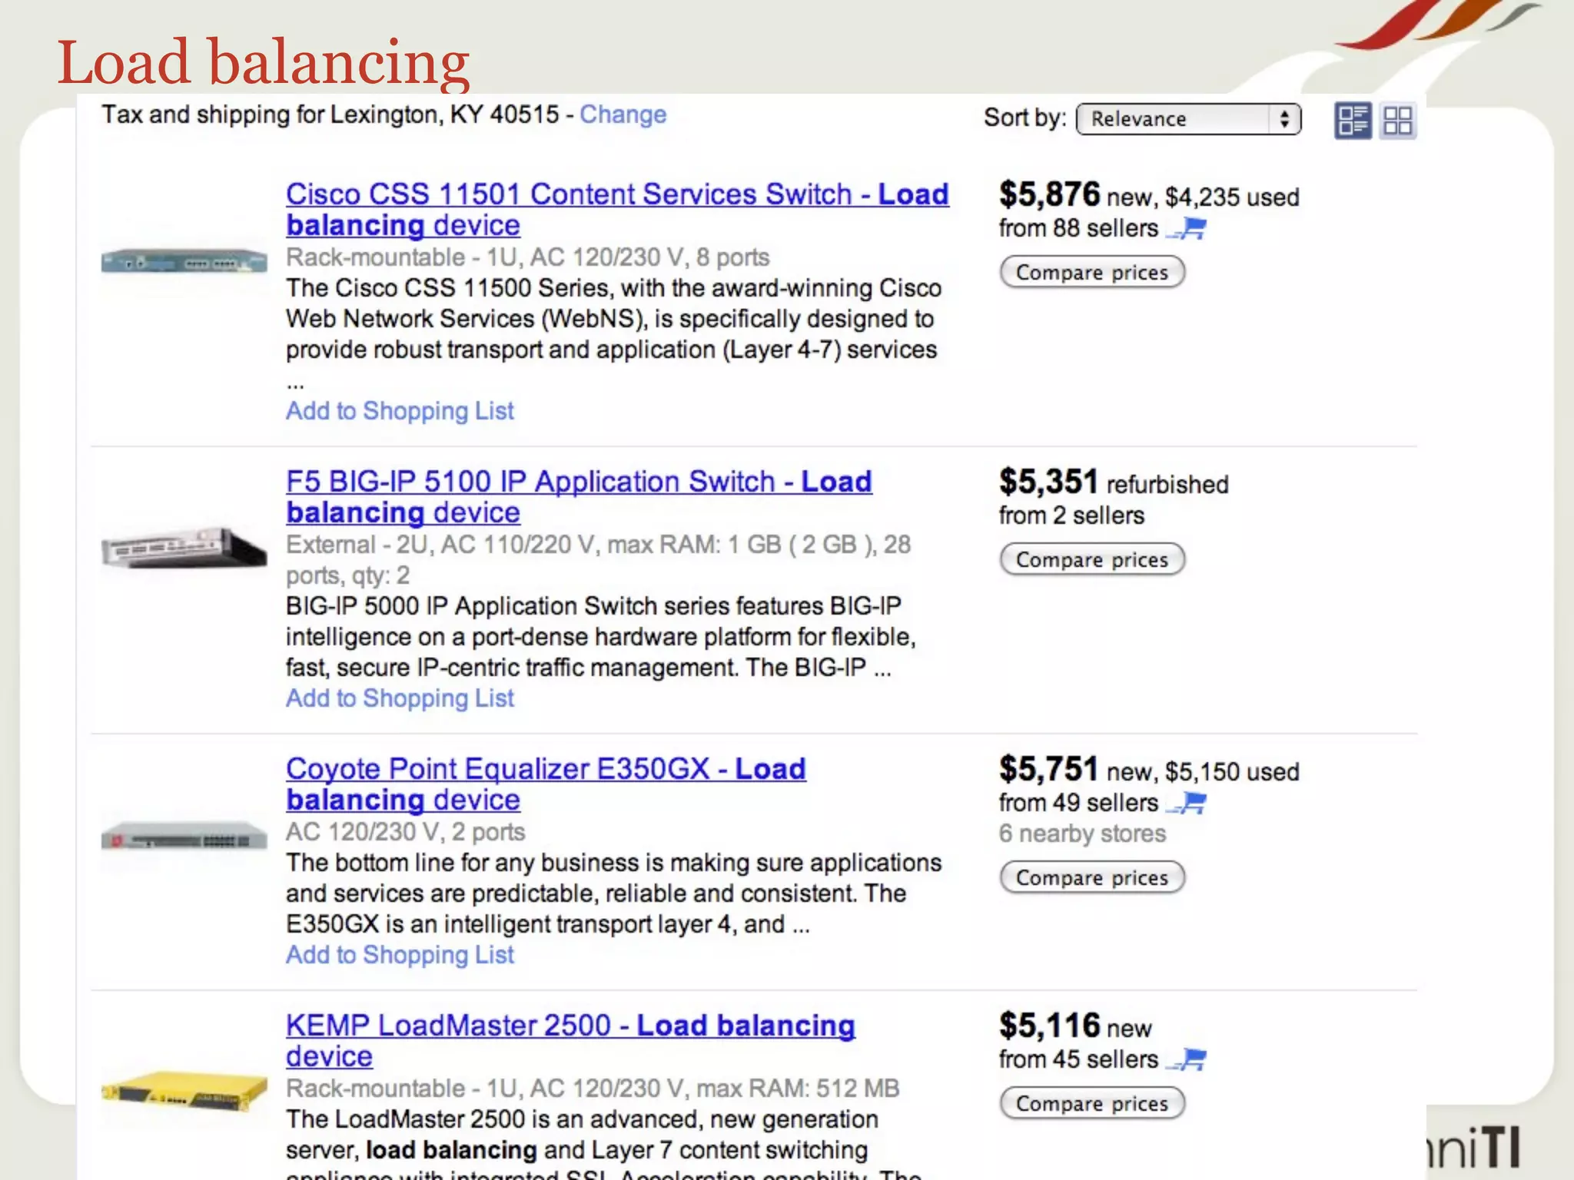This screenshot has width=1574, height=1180.
Task: Click the '6 nearby stores' text
Action: (1082, 834)
